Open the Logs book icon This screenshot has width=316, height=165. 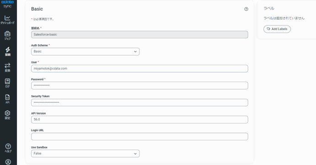tap(7, 81)
